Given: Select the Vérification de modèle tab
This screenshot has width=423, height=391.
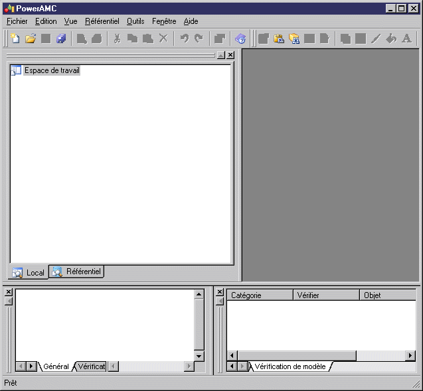Looking at the screenshot, I should pyautogui.click(x=290, y=366).
